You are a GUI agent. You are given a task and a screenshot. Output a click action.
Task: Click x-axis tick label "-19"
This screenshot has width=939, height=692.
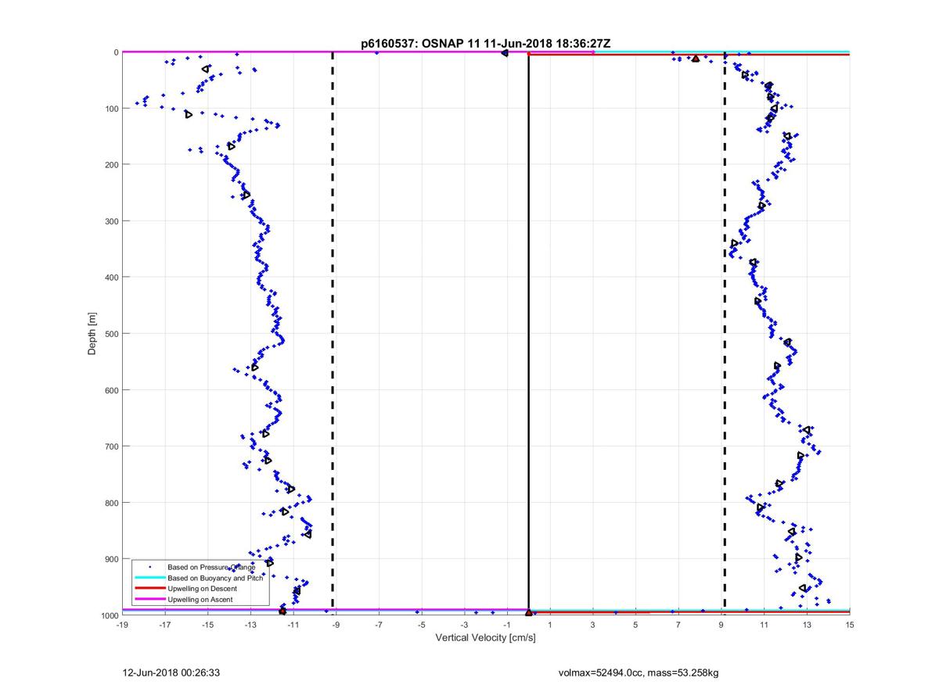(122, 625)
